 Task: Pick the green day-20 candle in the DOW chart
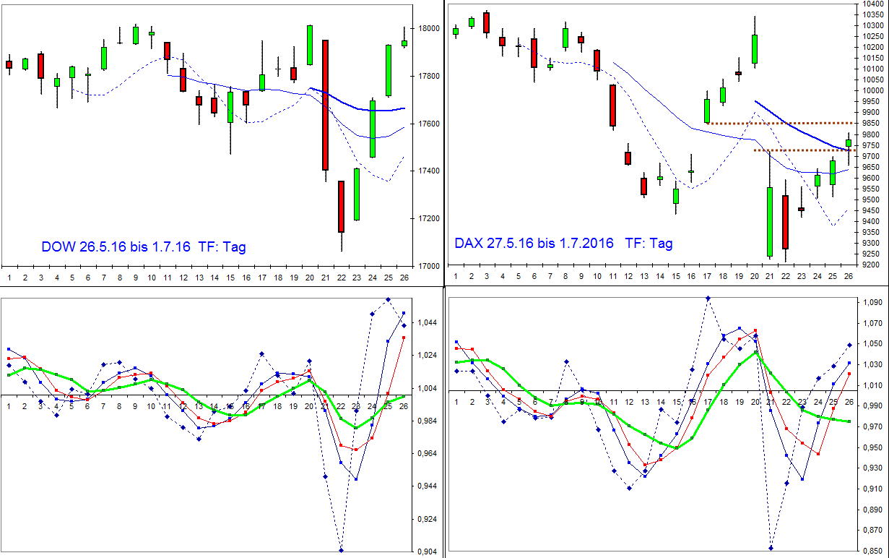click(x=310, y=45)
